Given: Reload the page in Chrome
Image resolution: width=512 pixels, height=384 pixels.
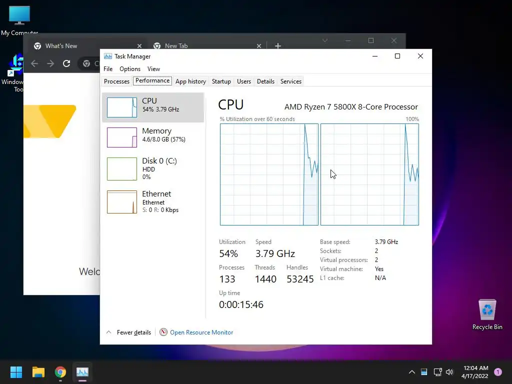Looking at the screenshot, I should [x=66, y=63].
